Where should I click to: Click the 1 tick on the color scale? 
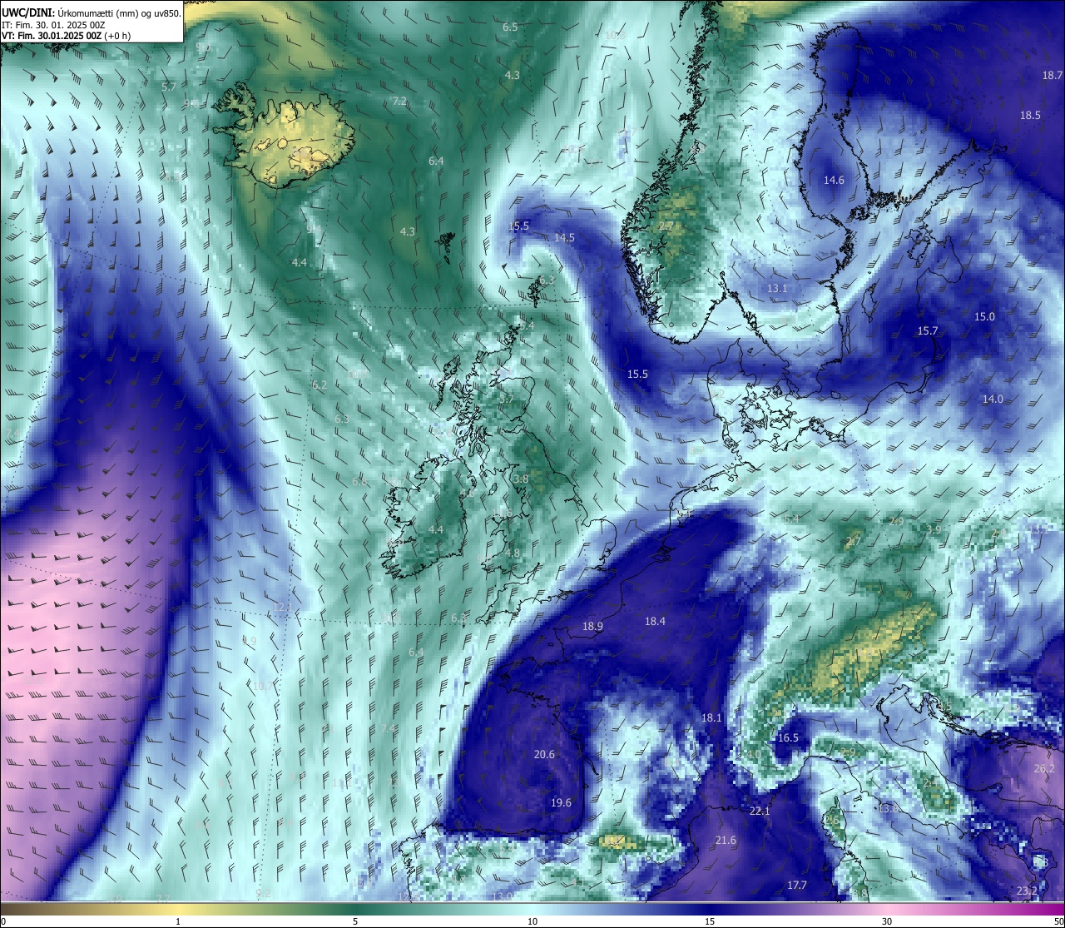point(178,921)
